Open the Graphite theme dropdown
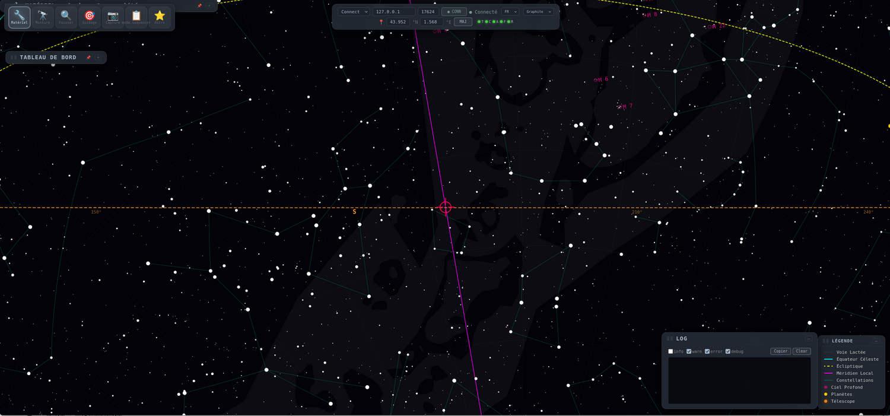The image size is (890, 416). (539, 12)
